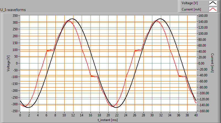This screenshot has height=123, width=221.
Task: Select the 40 end value on time axis
Action: [x=196, y=115]
